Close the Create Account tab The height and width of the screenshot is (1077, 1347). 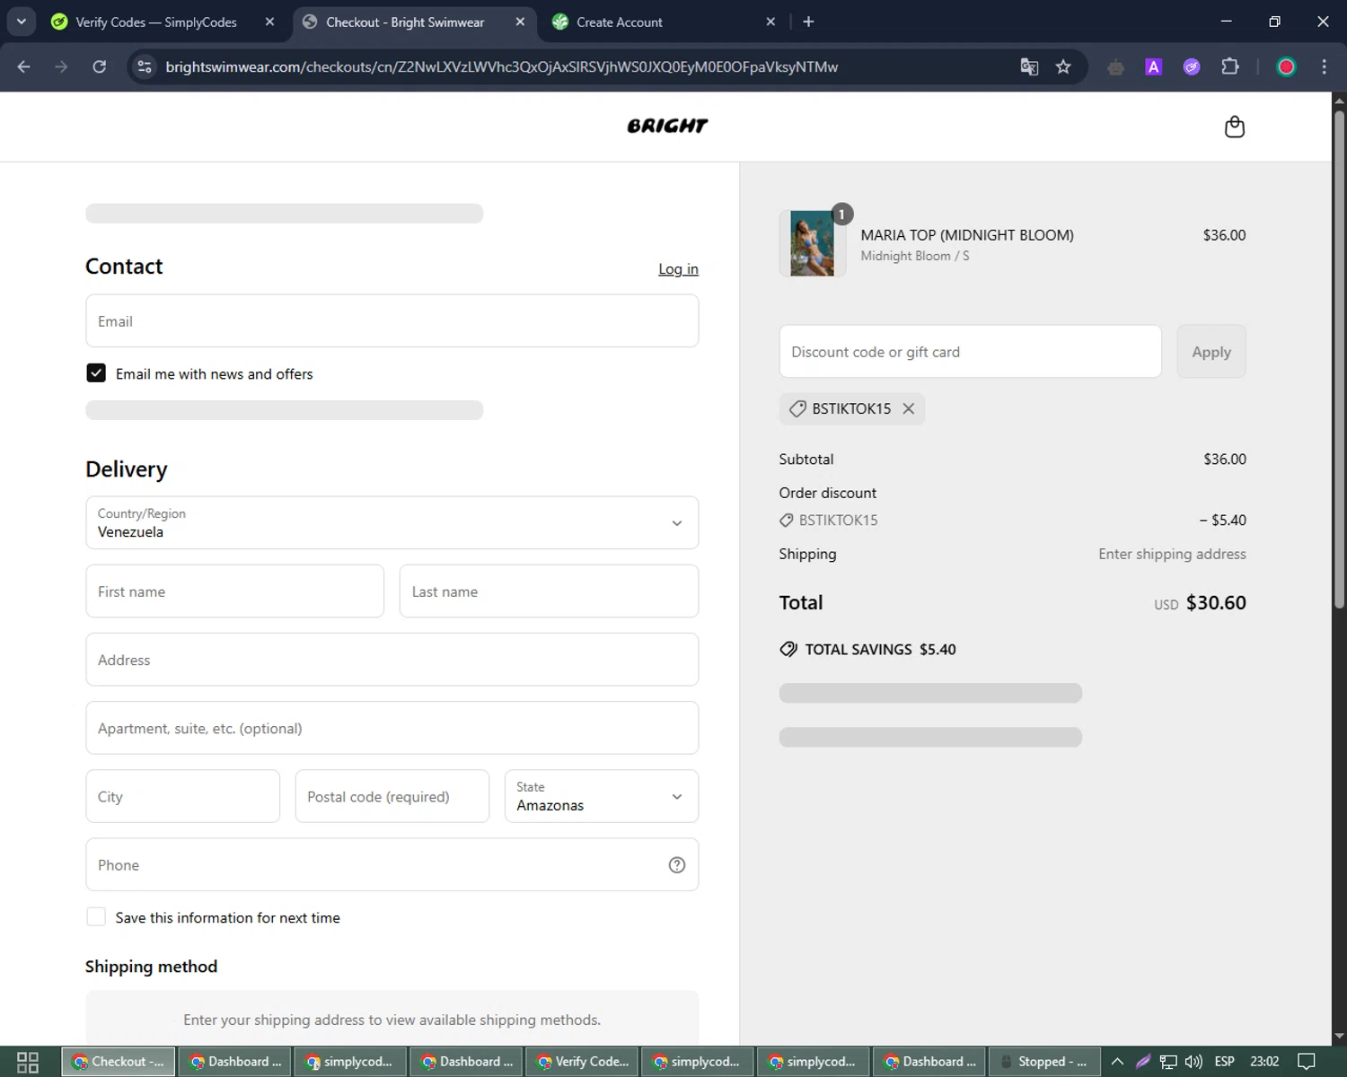click(x=770, y=22)
